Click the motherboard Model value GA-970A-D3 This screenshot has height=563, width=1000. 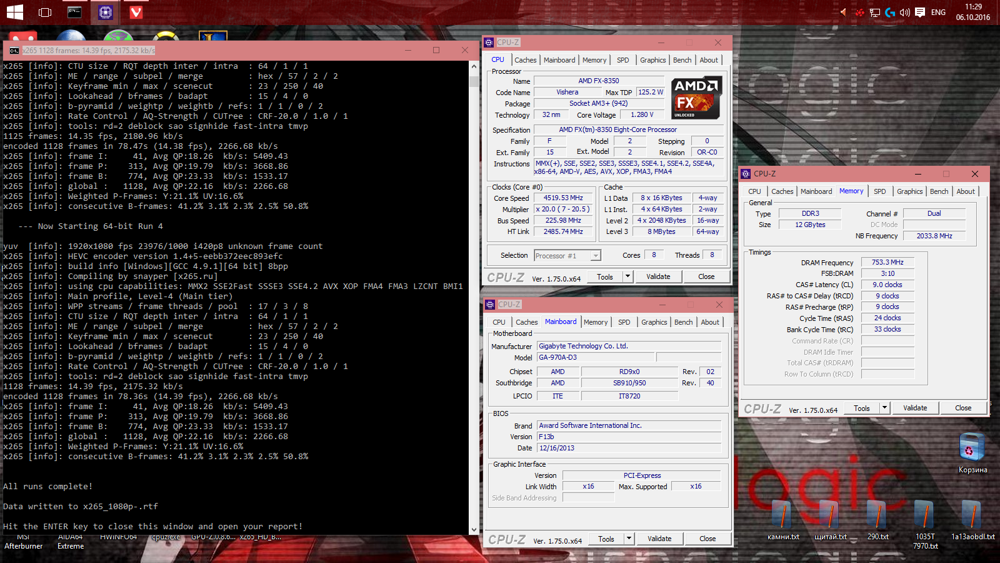click(x=596, y=357)
